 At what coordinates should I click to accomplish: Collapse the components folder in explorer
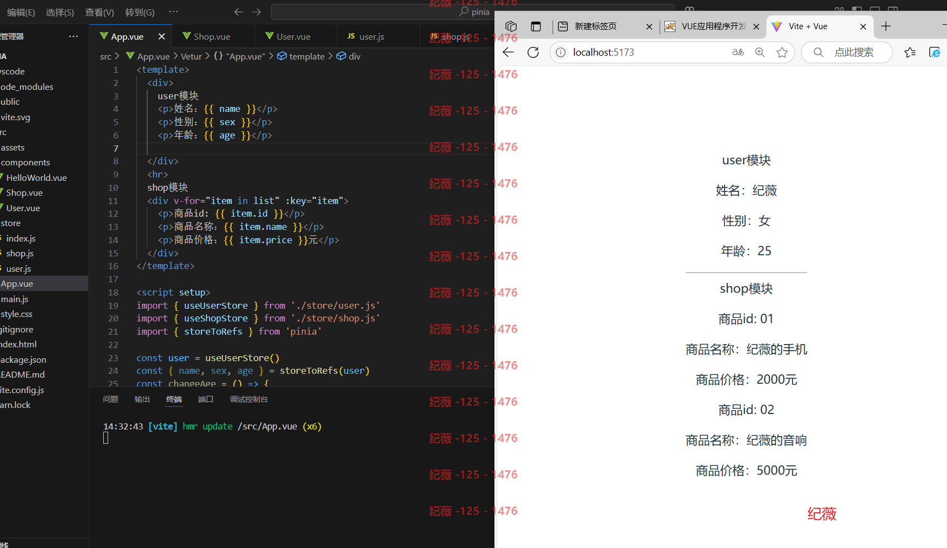pos(25,162)
